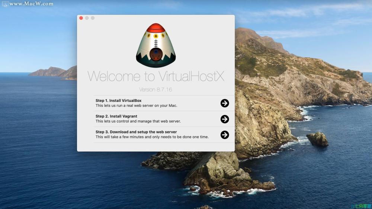The width and height of the screenshot is (372, 209).
Task: Select "Step 3. Download and setup the web server"
Action: pos(136,132)
